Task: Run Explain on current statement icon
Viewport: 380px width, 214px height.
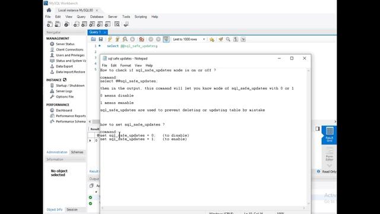Action: click(x=125, y=39)
